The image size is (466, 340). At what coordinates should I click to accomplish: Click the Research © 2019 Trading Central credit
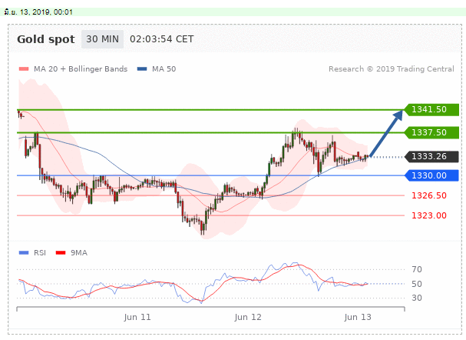click(391, 69)
